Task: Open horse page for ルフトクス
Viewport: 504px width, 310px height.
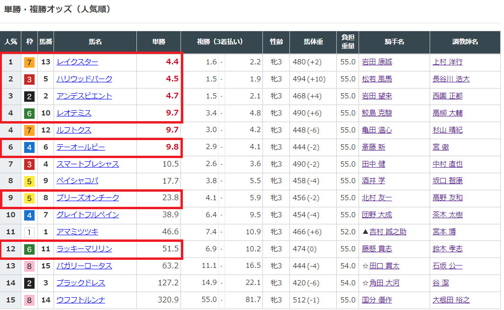Action: [x=74, y=130]
